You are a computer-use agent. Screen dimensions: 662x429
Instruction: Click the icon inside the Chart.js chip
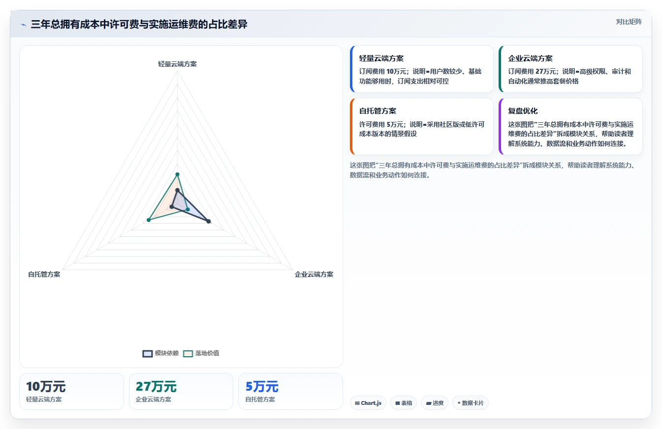click(x=357, y=403)
